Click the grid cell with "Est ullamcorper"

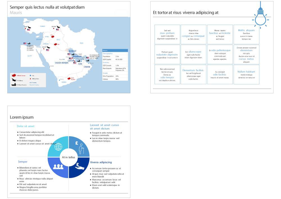pos(194,54)
